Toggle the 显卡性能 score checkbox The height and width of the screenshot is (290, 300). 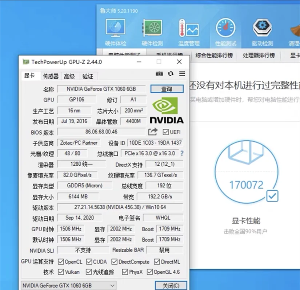tap(272, 196)
